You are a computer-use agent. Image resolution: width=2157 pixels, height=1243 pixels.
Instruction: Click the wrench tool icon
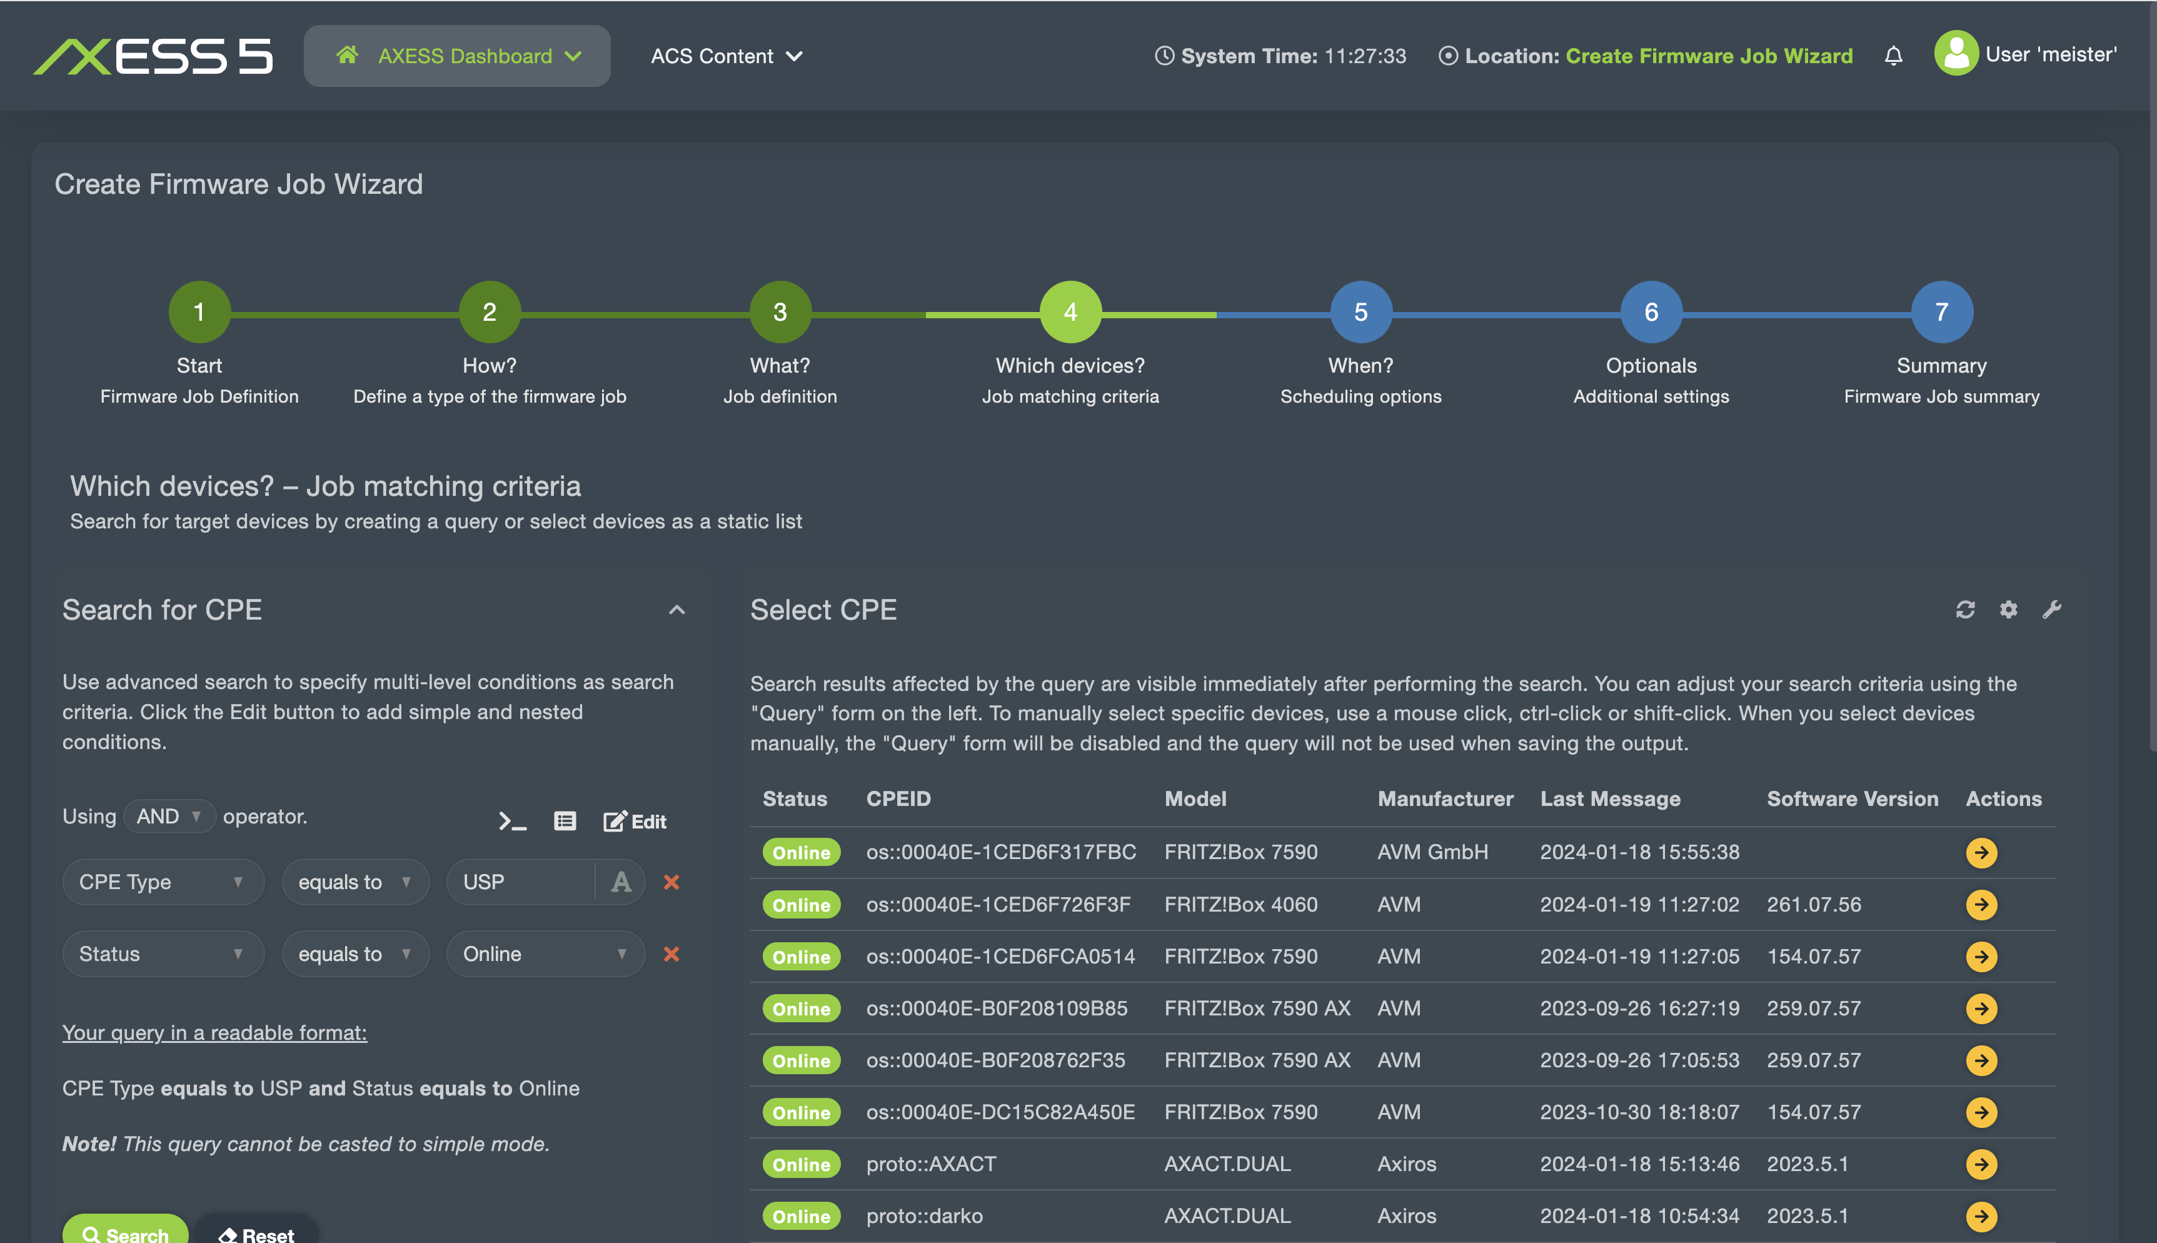(x=2051, y=609)
